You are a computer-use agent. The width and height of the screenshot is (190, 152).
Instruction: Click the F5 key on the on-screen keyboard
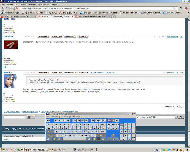click(74, 120)
